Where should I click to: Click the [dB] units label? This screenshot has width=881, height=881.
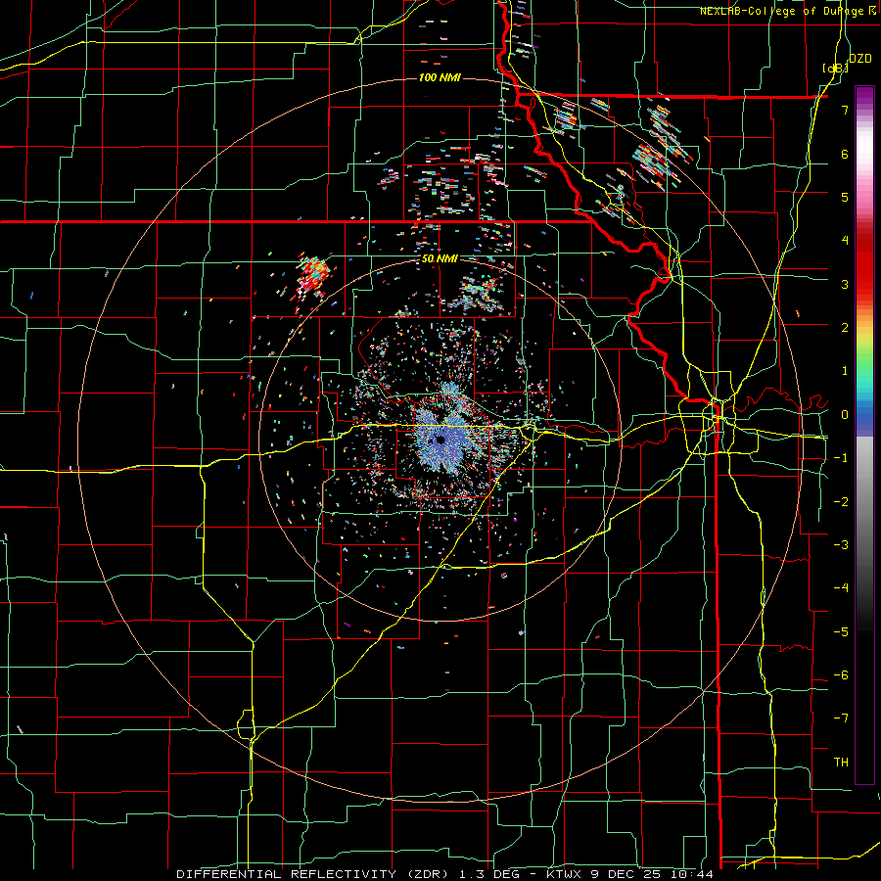836,68
